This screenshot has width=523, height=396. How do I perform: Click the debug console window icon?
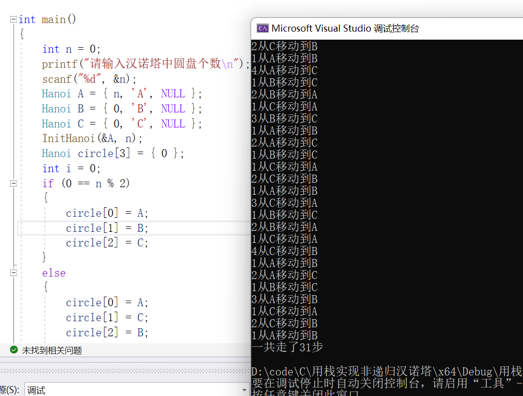tap(262, 29)
